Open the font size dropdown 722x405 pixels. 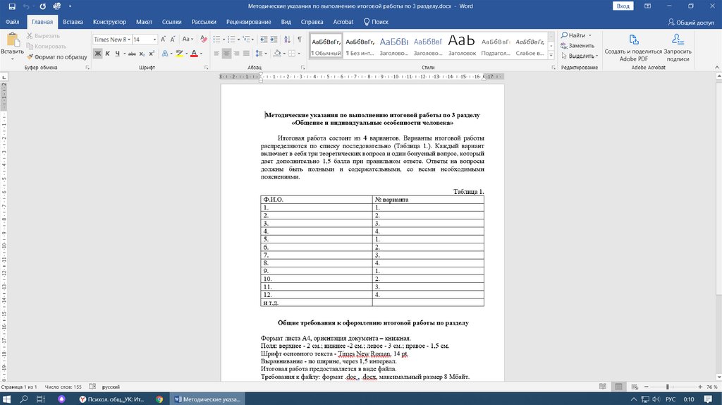(x=155, y=40)
